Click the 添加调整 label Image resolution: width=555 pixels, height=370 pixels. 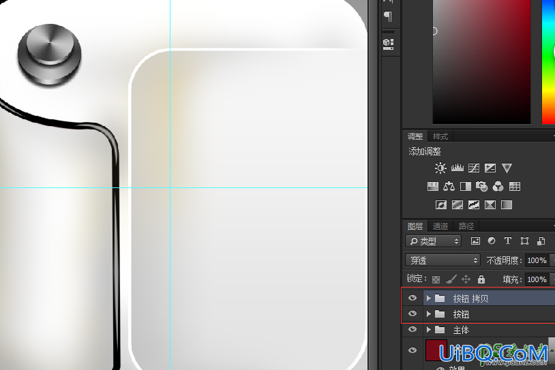click(x=425, y=152)
